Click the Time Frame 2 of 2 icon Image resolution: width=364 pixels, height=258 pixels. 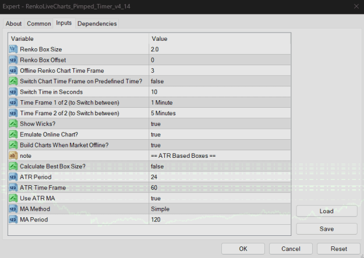click(13, 113)
